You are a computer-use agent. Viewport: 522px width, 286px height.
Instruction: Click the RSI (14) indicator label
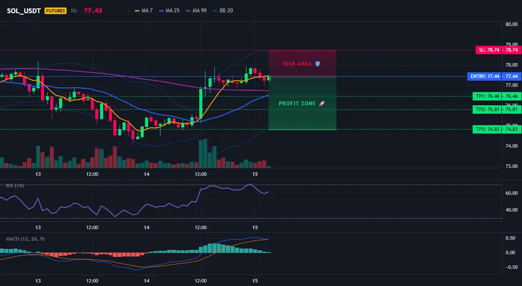(x=15, y=186)
